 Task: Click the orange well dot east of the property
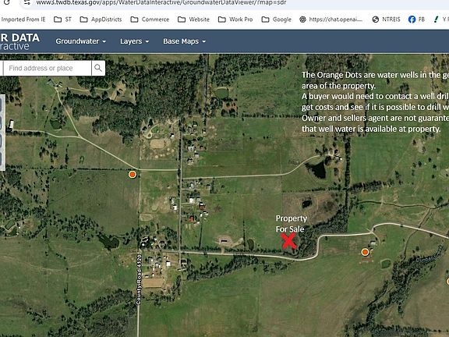click(365, 252)
